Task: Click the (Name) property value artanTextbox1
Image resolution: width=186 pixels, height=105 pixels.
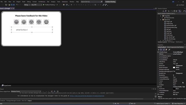Action: pos(177,54)
